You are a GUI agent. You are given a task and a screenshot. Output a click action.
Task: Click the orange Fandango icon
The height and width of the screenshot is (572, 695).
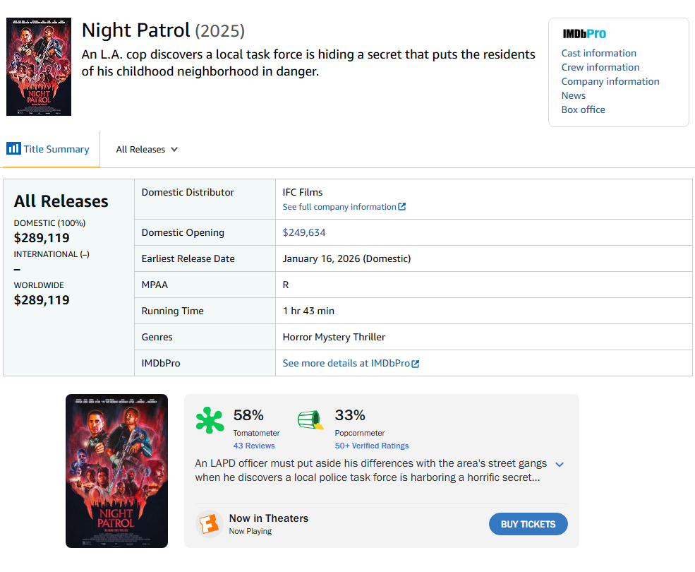tap(210, 524)
